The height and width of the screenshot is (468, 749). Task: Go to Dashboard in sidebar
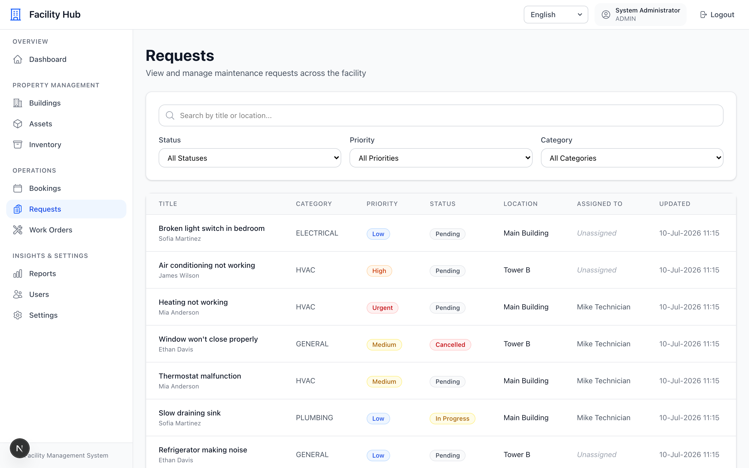pyautogui.click(x=66, y=59)
